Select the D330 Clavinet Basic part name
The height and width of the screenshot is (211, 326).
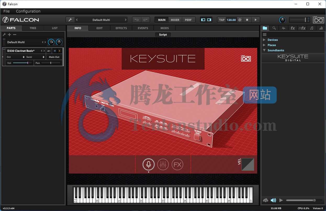21,51
